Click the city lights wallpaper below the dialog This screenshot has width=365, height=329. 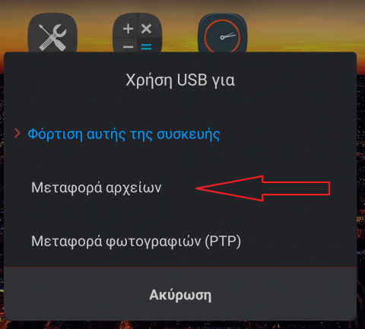182,325
